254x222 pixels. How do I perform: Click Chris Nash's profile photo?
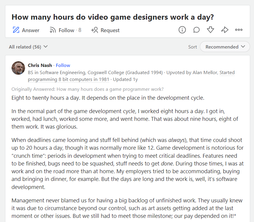(x=18, y=68)
